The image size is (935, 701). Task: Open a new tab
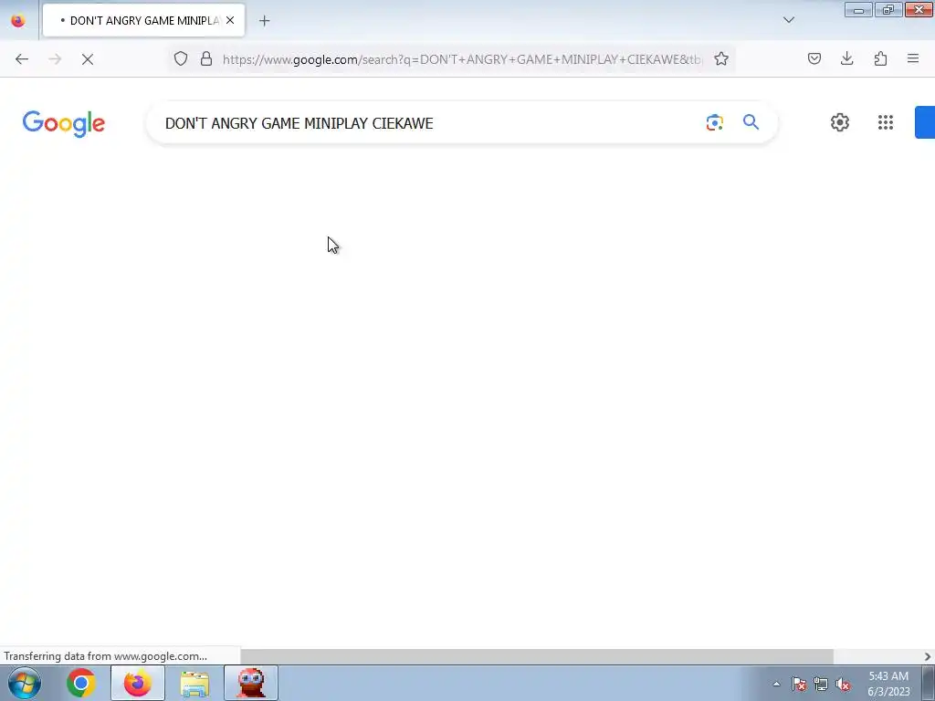[265, 21]
